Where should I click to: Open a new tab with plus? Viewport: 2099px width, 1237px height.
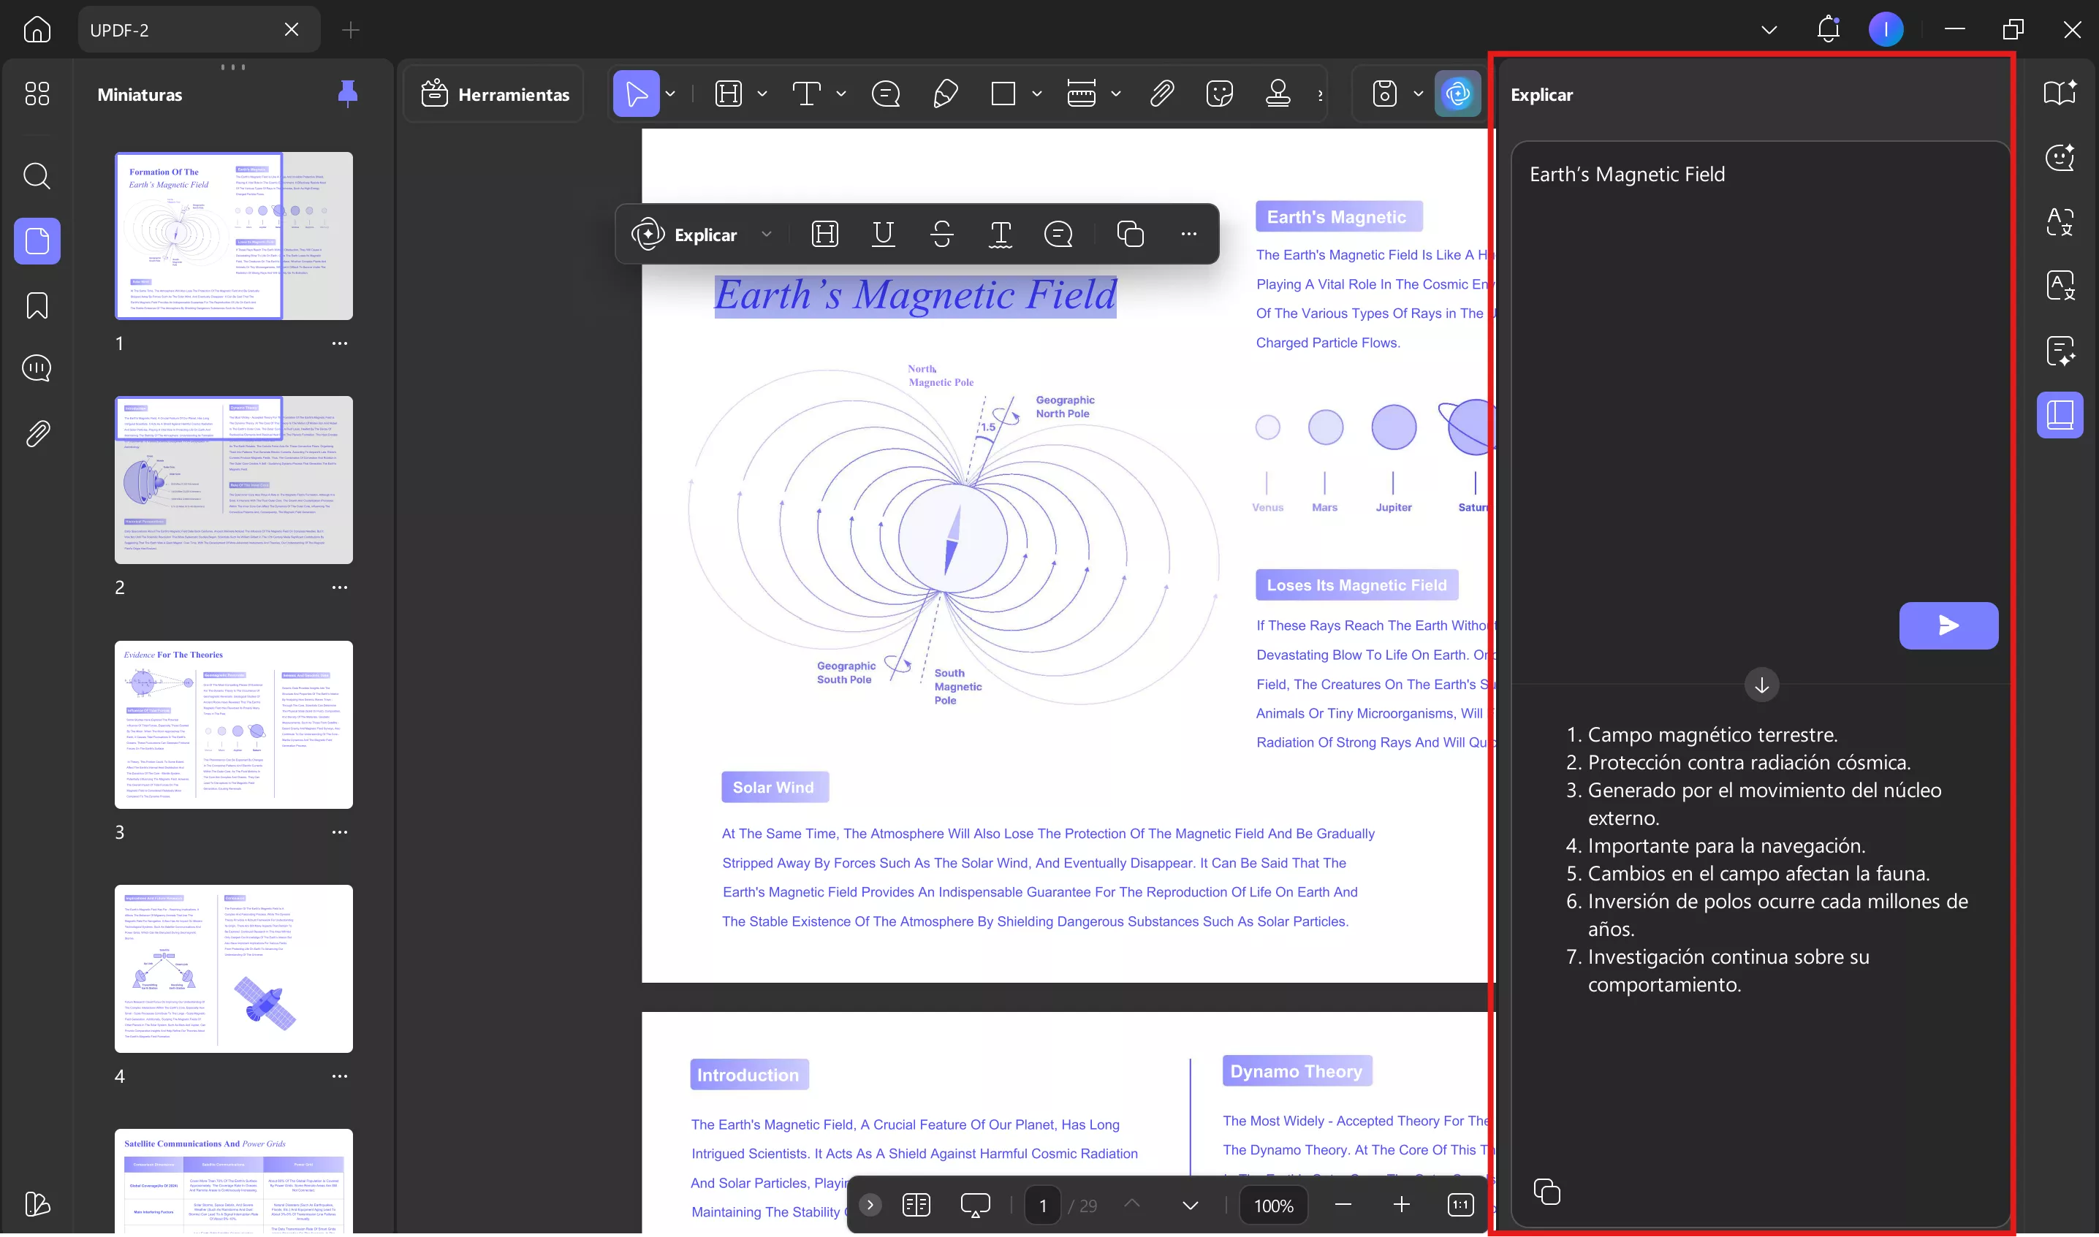coord(351,30)
